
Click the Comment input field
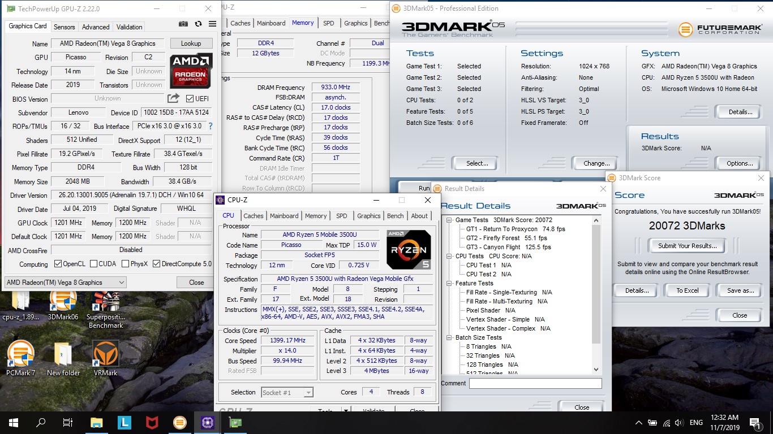535,383
